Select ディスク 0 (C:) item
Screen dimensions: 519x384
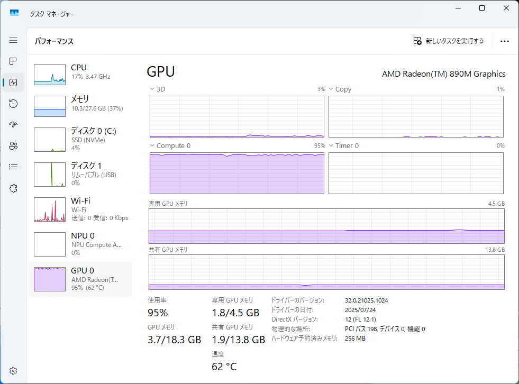[80, 139]
